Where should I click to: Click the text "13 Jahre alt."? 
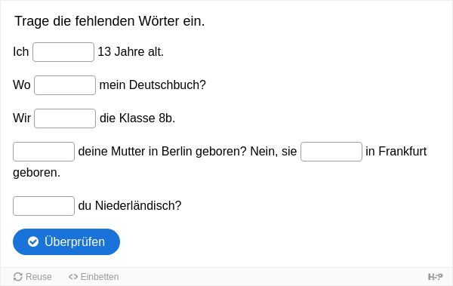pyautogui.click(x=131, y=52)
